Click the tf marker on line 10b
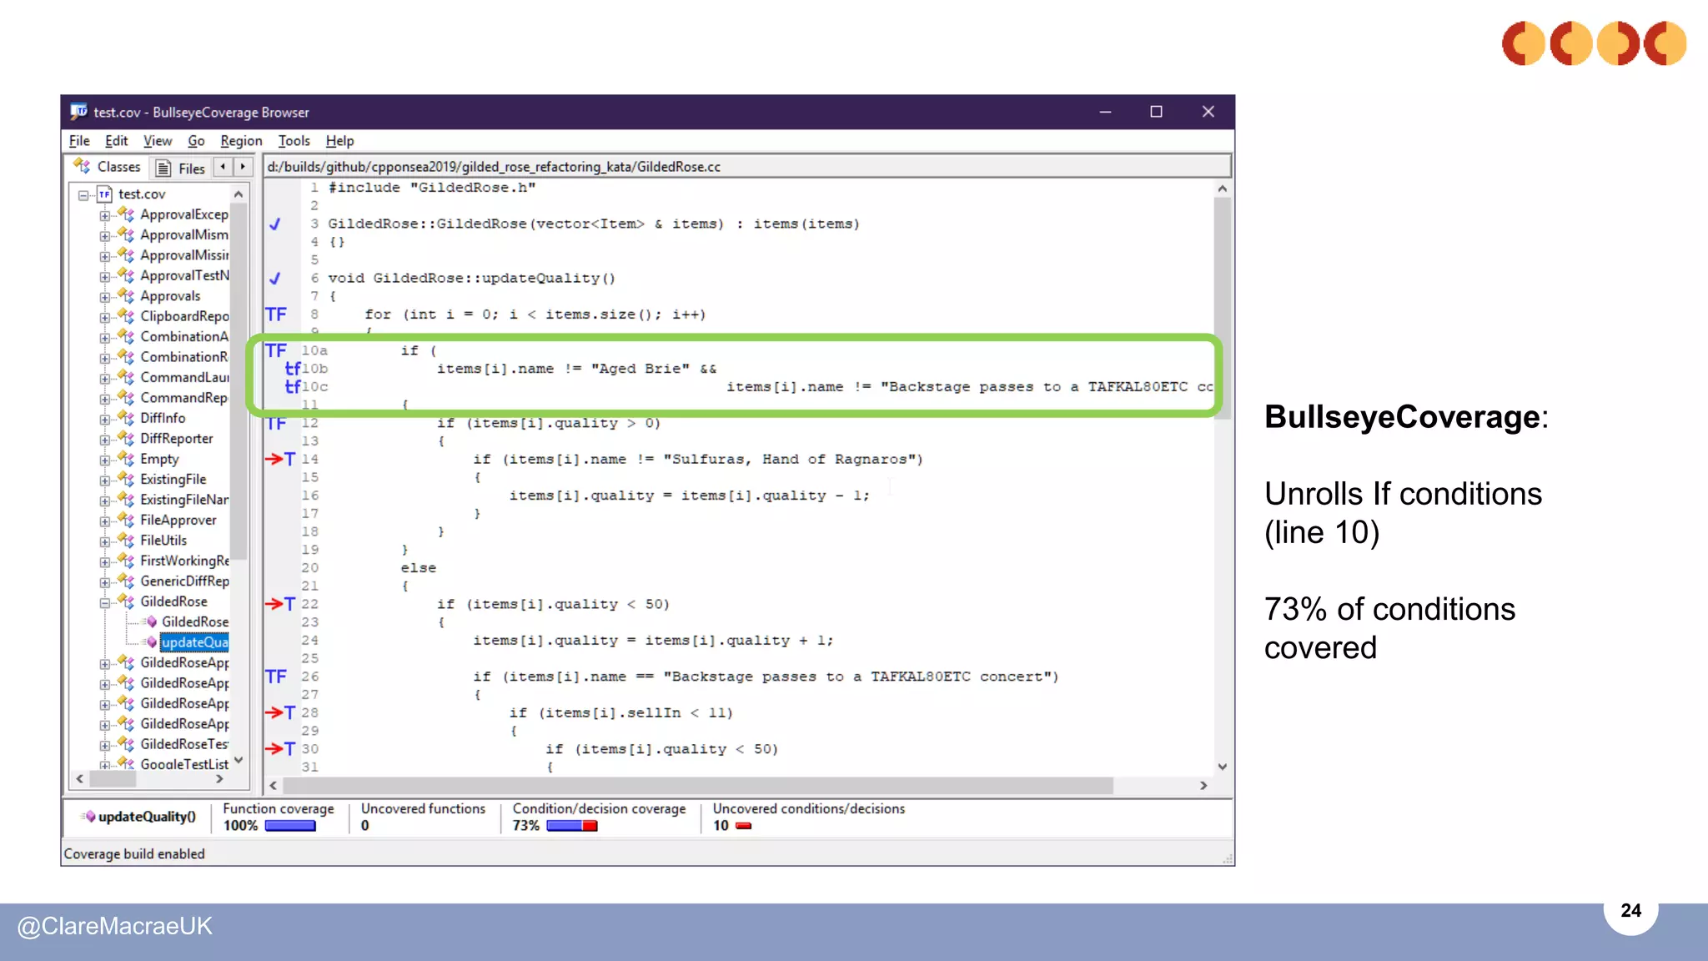The width and height of the screenshot is (1708, 961). (293, 368)
